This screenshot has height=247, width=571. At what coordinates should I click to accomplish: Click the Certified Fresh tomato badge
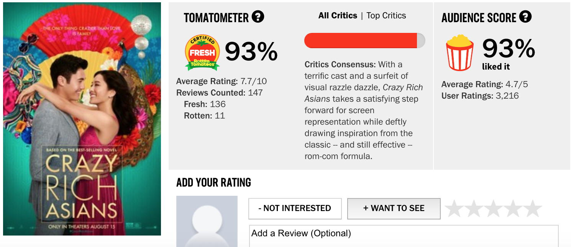(x=202, y=53)
